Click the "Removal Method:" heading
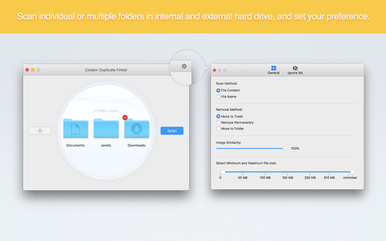This screenshot has height=241, width=386. (229, 110)
